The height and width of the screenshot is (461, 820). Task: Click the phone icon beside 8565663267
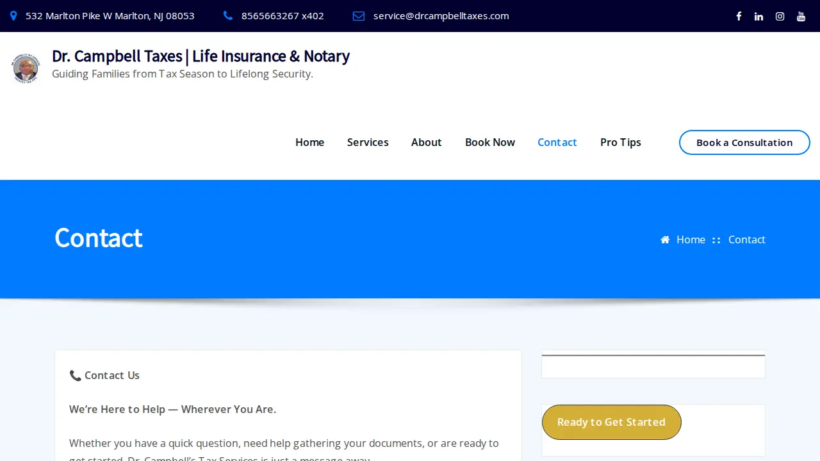228,16
